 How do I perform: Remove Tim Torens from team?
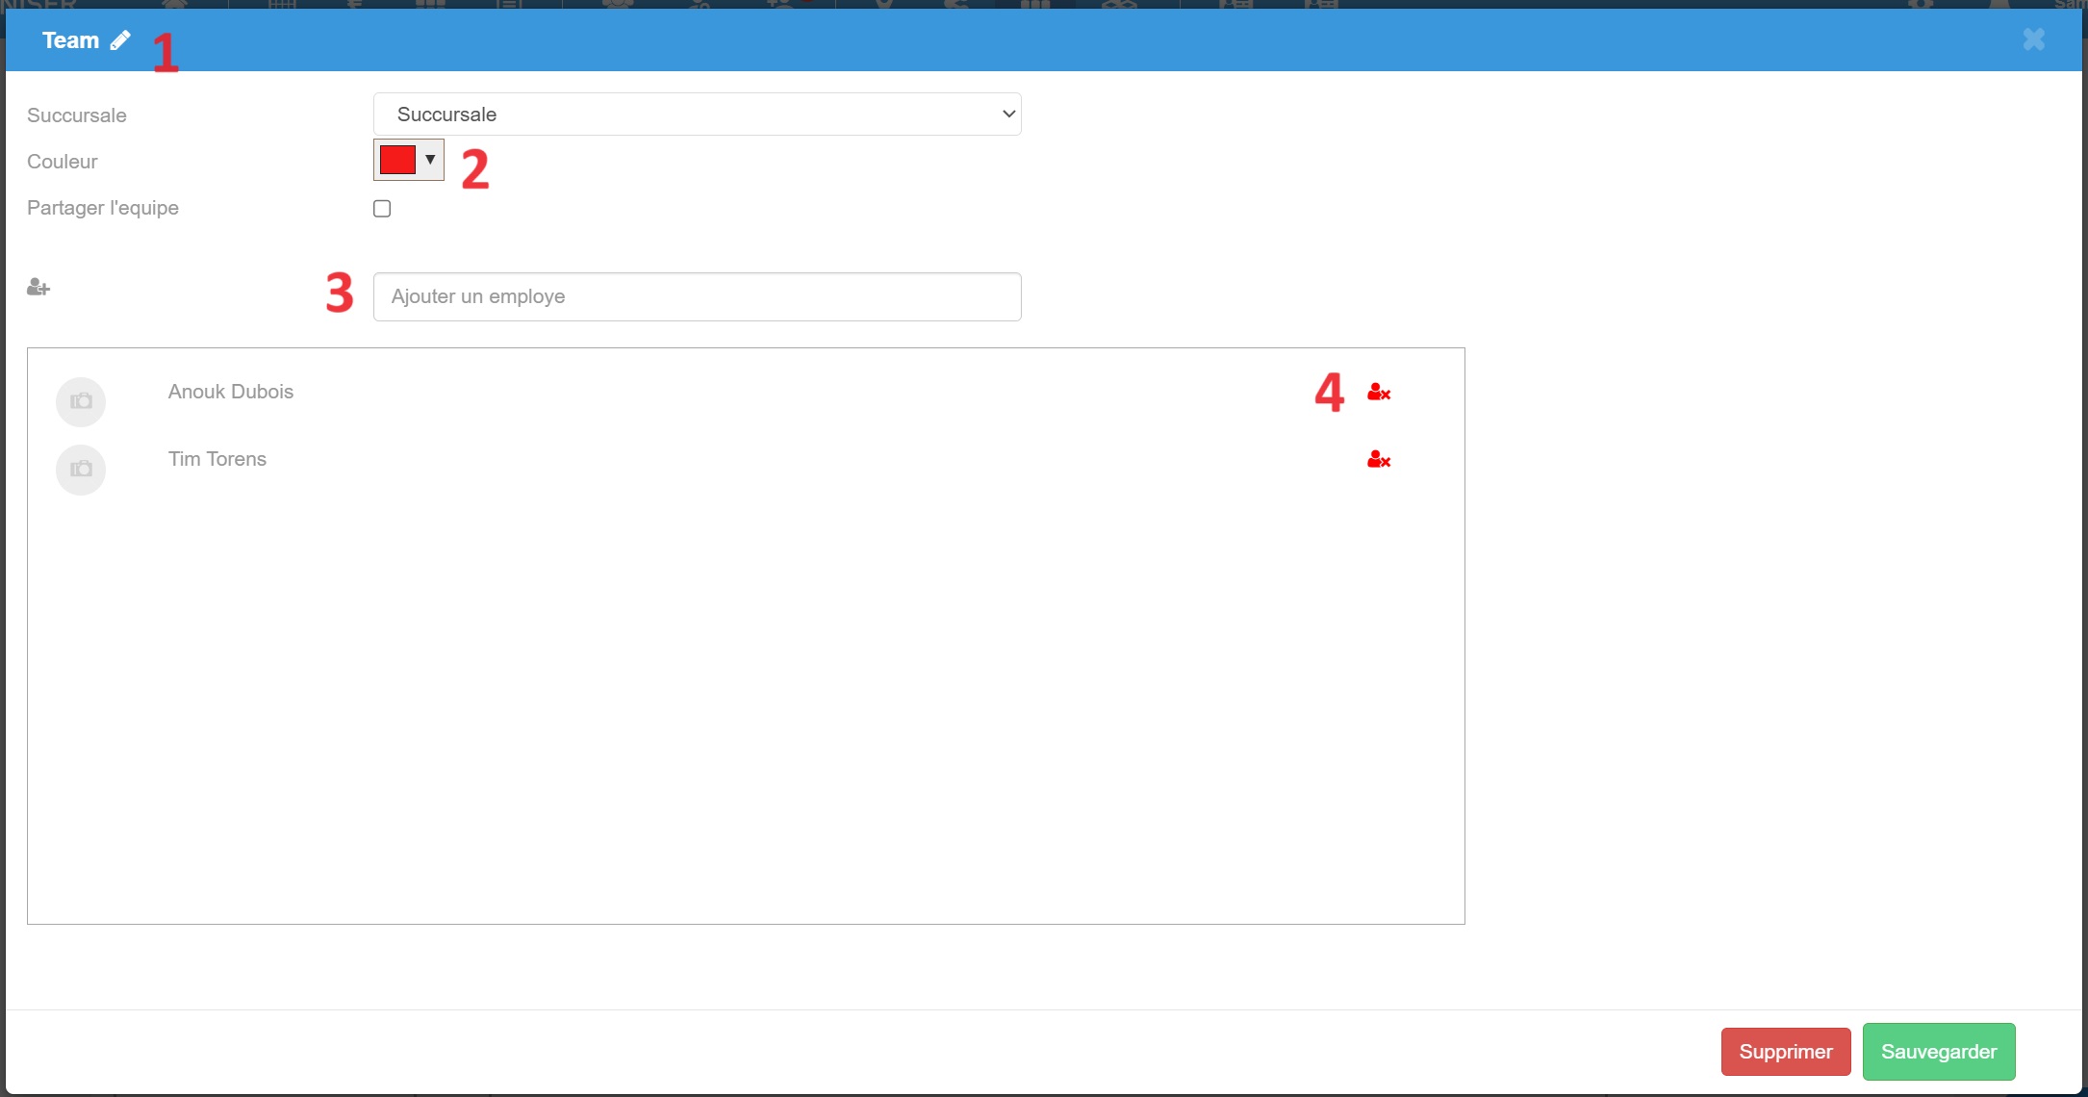coord(1379,460)
